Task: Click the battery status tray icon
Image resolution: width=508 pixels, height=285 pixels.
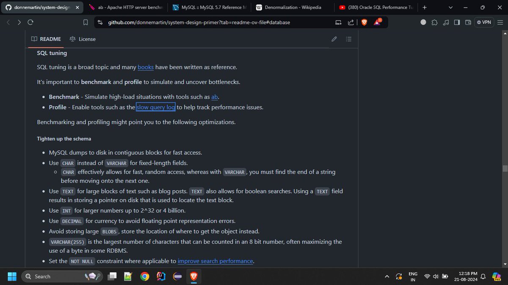Action: click(445, 277)
